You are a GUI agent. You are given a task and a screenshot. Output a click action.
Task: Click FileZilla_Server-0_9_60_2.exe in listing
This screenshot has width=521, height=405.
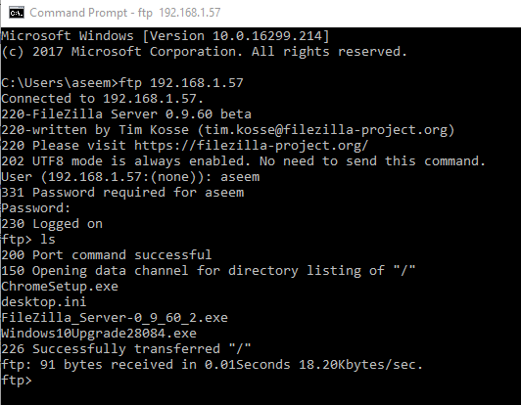115,318
